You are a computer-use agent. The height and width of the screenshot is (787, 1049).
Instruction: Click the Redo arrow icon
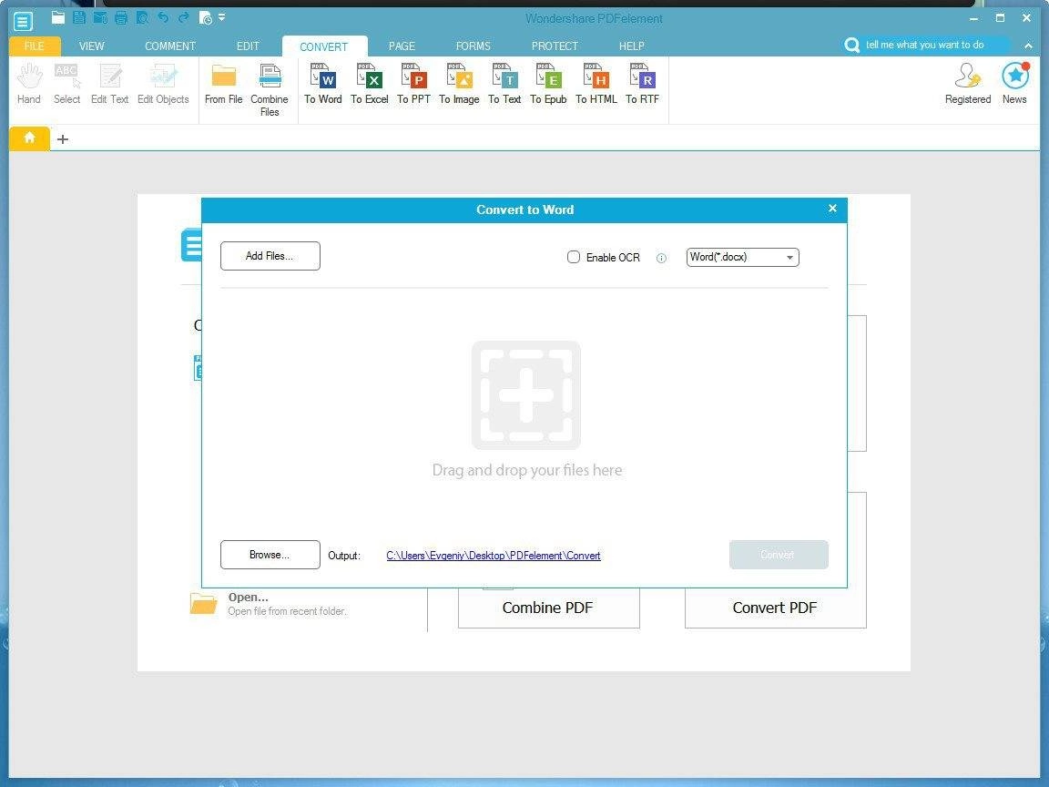pos(183,18)
